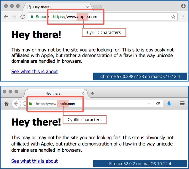The width and height of the screenshot is (189, 169).
Task: Open Firefox downloads arrow
Action: tap(169, 104)
